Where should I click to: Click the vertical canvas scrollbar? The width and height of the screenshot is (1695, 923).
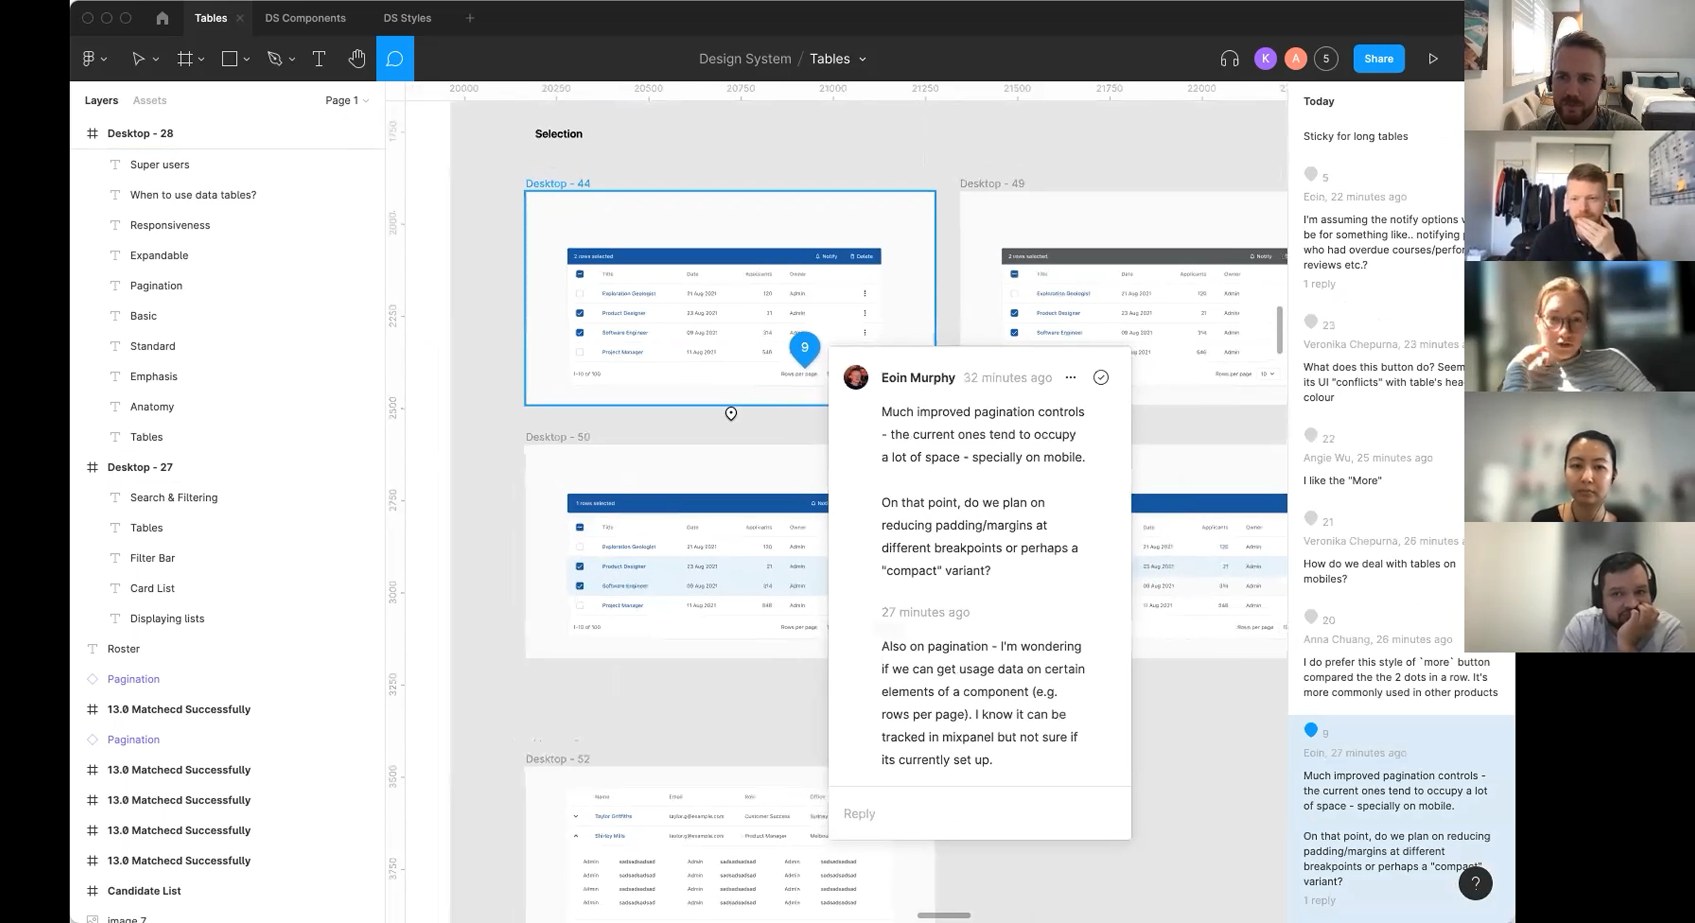1280,330
